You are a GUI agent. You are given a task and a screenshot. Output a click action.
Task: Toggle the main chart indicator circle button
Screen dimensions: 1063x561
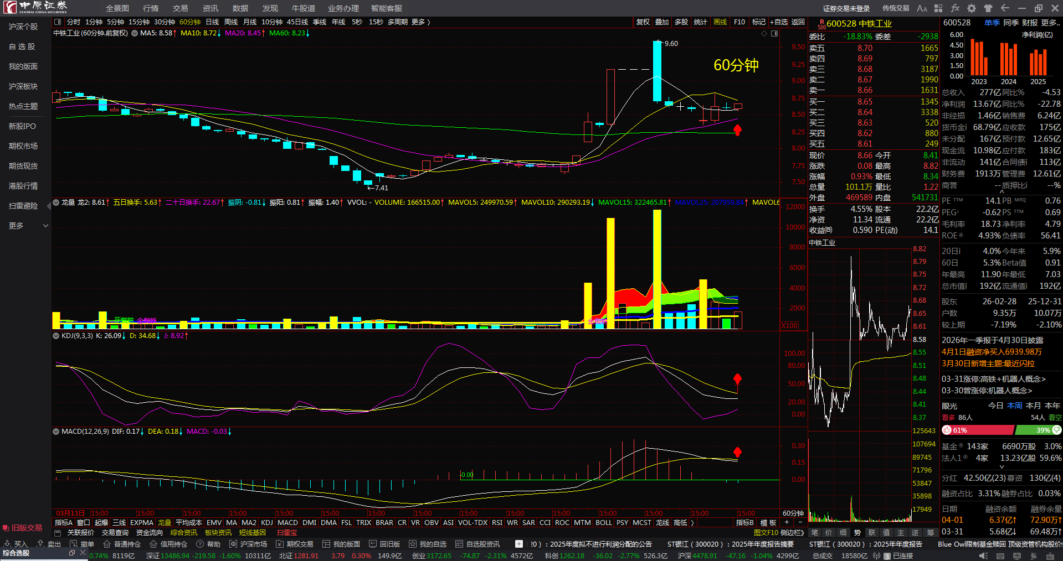point(135,33)
